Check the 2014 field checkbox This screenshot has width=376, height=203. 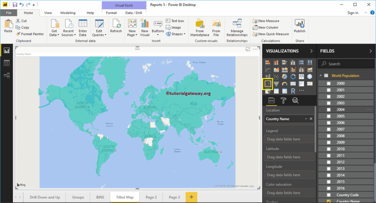329,175
